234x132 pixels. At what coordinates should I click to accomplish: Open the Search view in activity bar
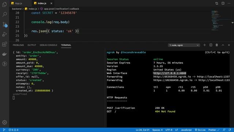point(4,14)
